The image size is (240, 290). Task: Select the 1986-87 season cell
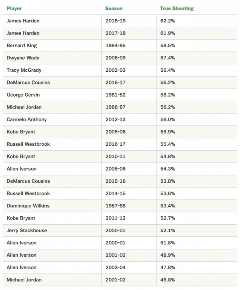pyautogui.click(x=115, y=107)
